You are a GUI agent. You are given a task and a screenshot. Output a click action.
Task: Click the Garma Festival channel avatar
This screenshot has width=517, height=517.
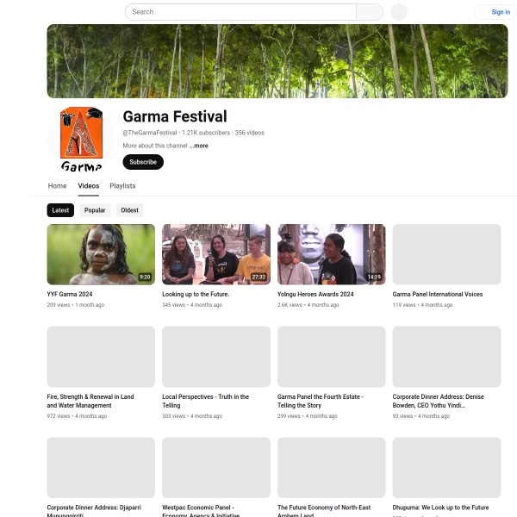tap(82, 140)
